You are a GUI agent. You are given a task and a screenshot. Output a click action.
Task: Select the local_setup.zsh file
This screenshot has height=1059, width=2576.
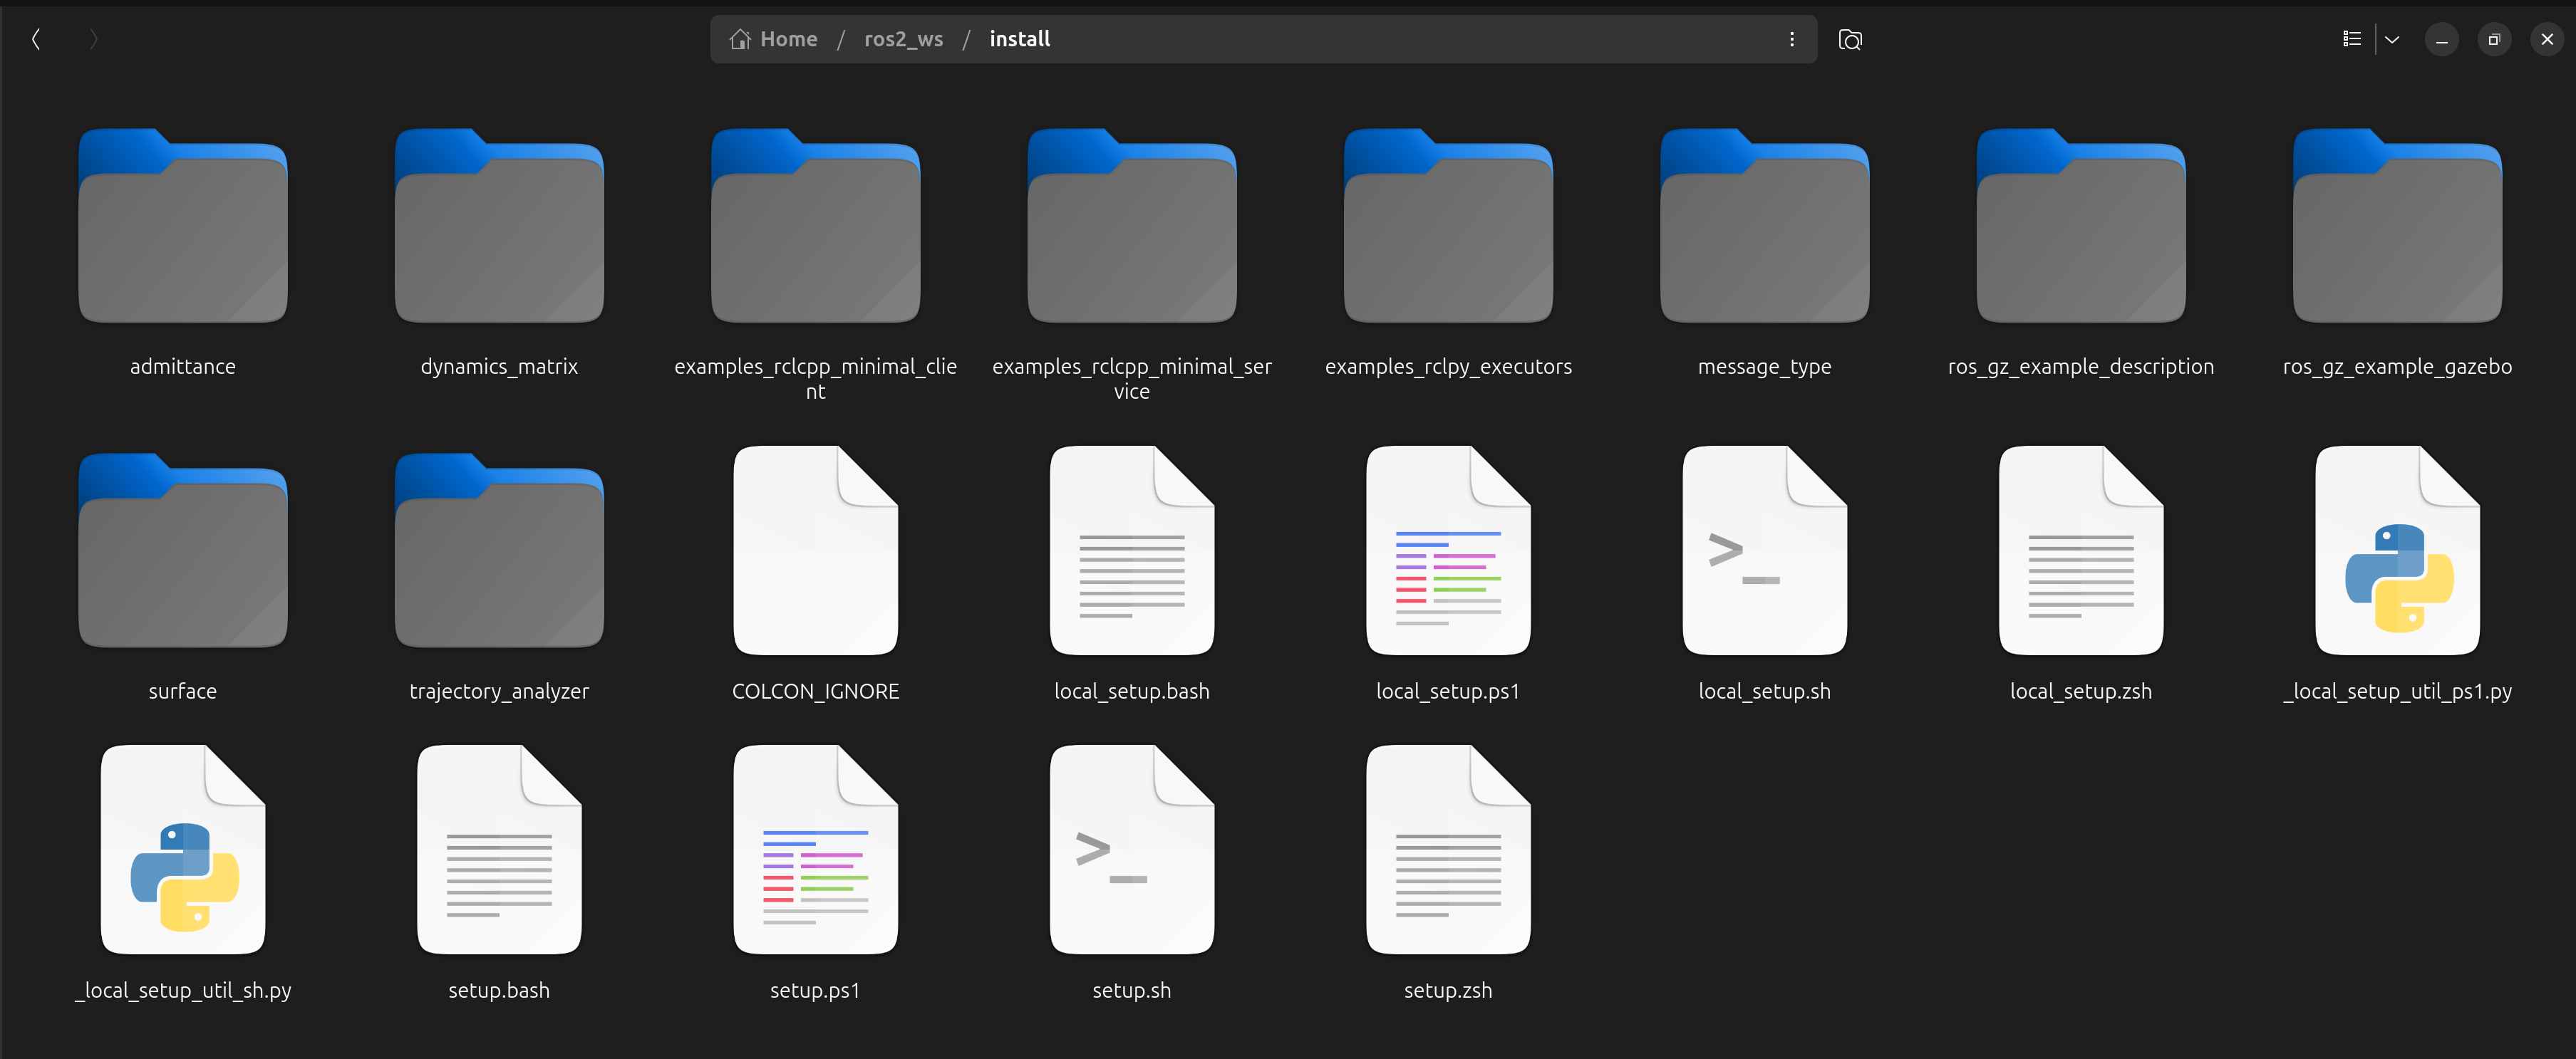click(2080, 551)
